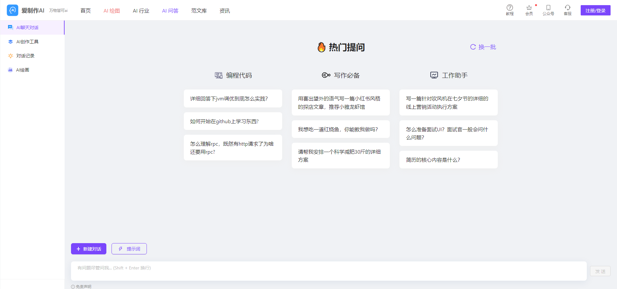Image resolution: width=617 pixels, height=289 pixels.
Task: Select AI创作工具 sidebar label
Action: 27,42
